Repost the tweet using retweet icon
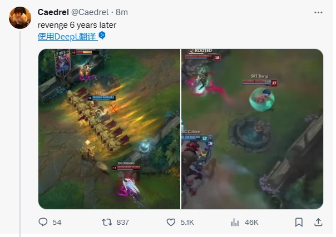The height and width of the screenshot is (237, 336). 107,222
